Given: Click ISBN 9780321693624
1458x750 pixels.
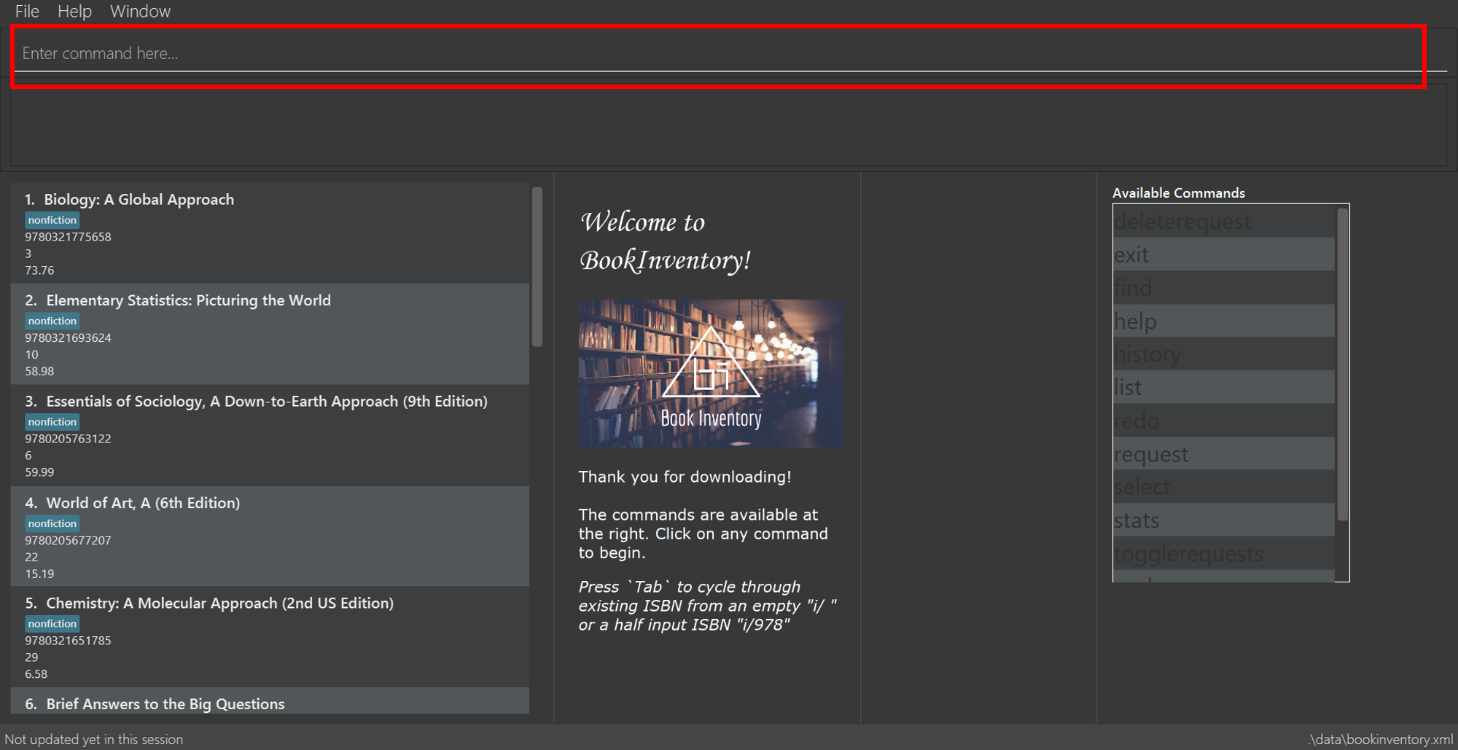Looking at the screenshot, I should [x=68, y=338].
